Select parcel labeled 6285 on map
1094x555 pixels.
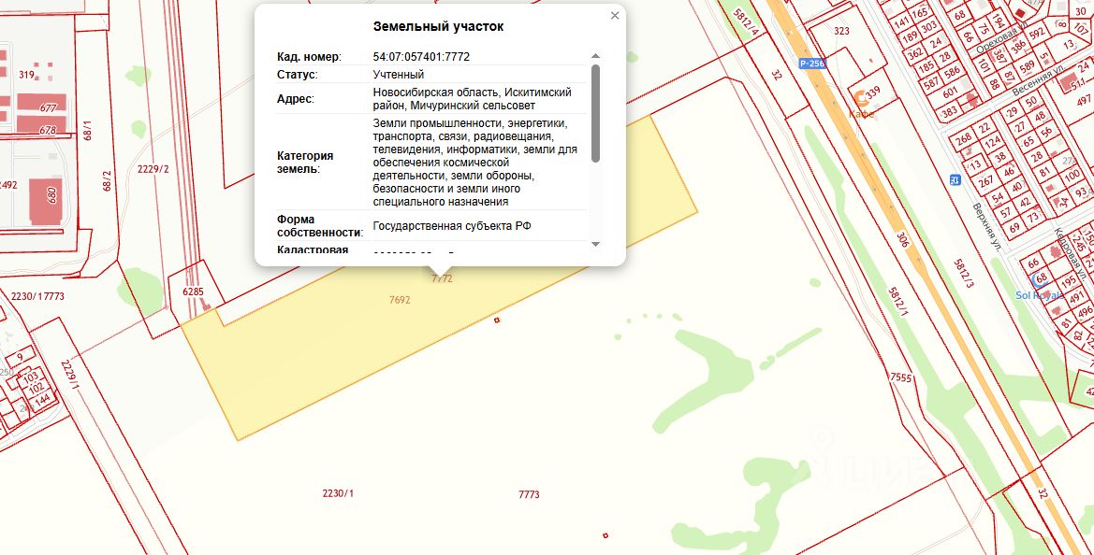194,292
